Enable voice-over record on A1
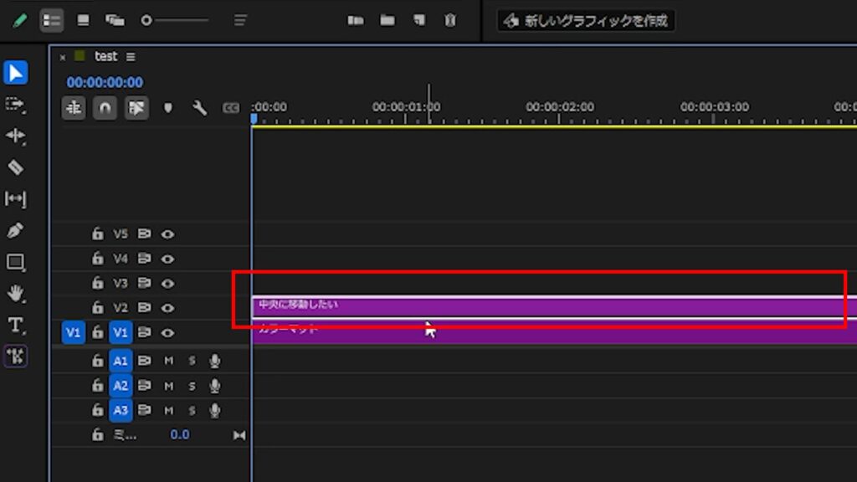This screenshot has height=482, width=857. (x=215, y=361)
